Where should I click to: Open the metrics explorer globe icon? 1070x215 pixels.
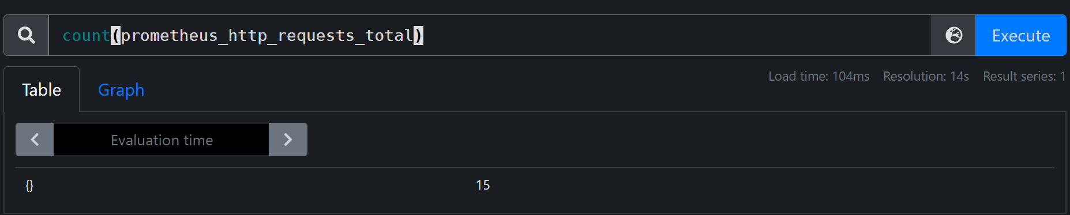(x=953, y=35)
